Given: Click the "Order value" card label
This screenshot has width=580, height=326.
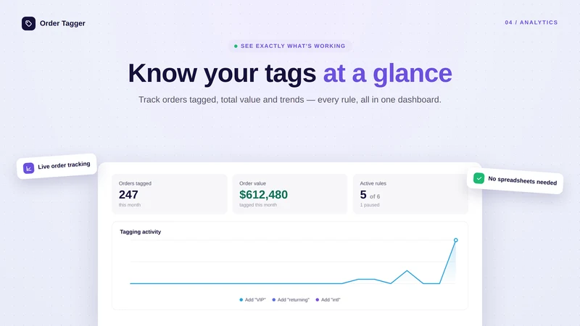Looking at the screenshot, I should coord(252,183).
